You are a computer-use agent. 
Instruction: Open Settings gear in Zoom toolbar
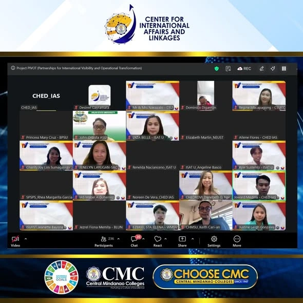(x=214, y=241)
